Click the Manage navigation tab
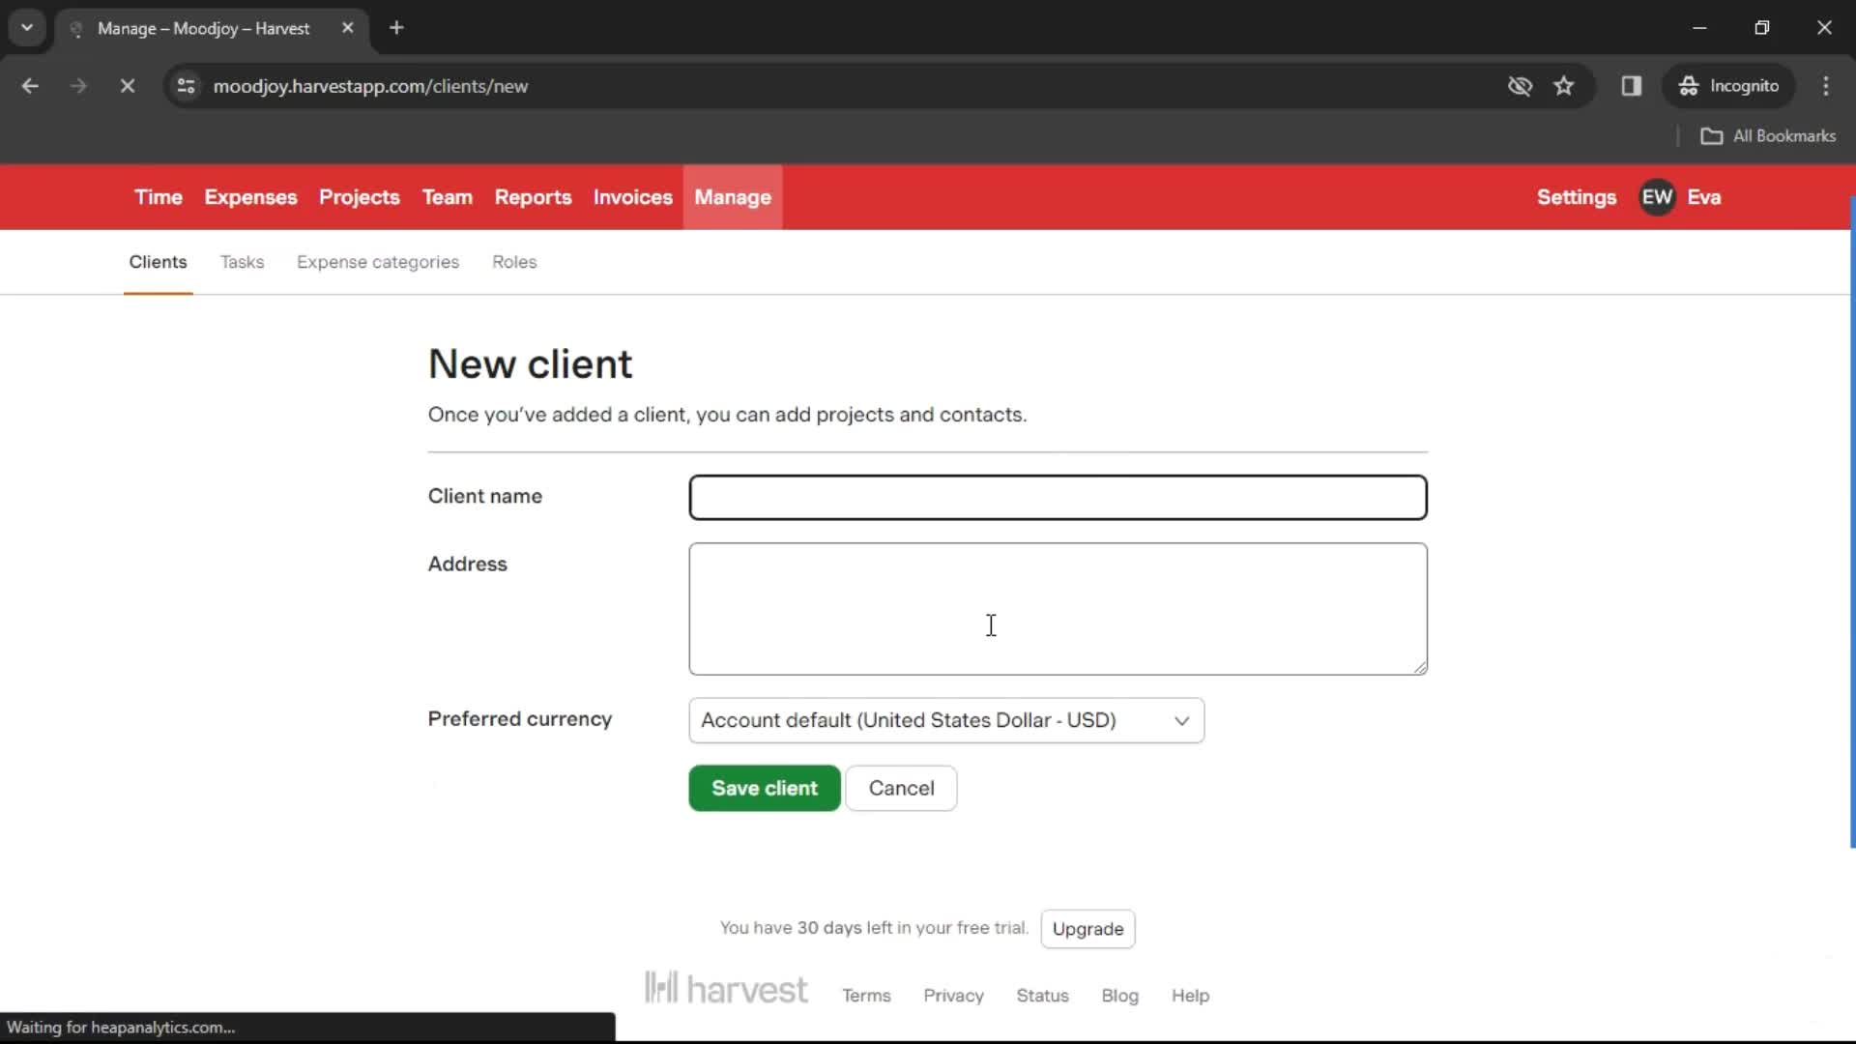This screenshot has width=1856, height=1044. click(x=733, y=196)
